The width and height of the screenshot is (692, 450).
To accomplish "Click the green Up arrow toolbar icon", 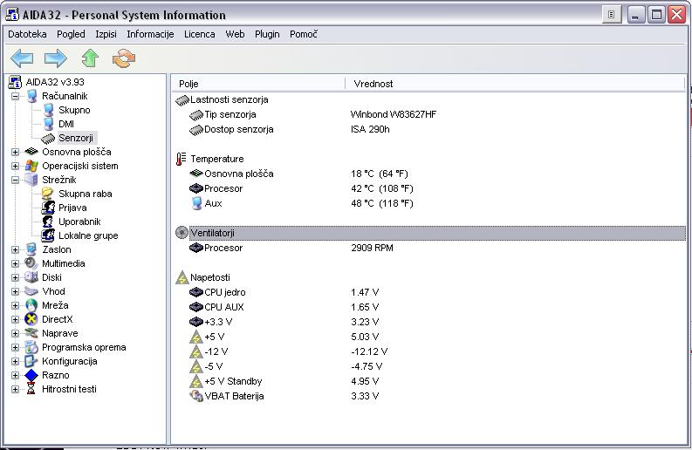I will point(90,58).
